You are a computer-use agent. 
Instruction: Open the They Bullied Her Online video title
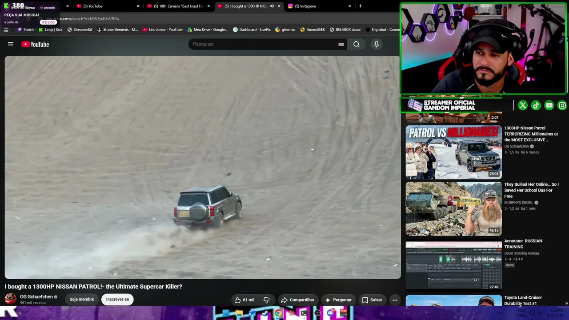[x=531, y=190]
